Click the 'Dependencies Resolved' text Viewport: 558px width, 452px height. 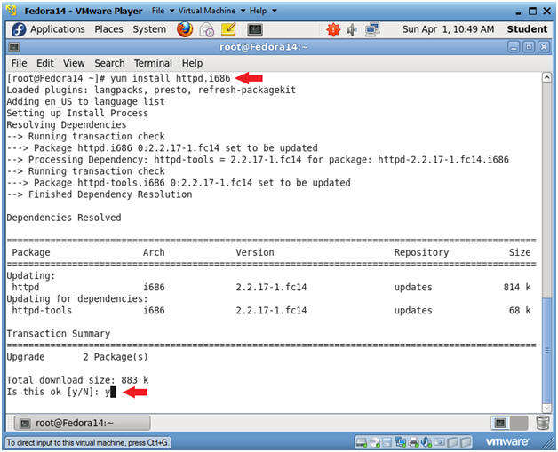tap(64, 218)
